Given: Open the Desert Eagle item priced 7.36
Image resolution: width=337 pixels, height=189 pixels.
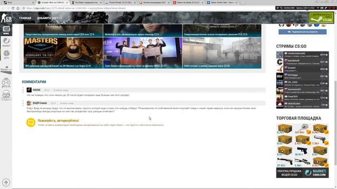Looking at the screenshot, I should (x=321, y=140).
